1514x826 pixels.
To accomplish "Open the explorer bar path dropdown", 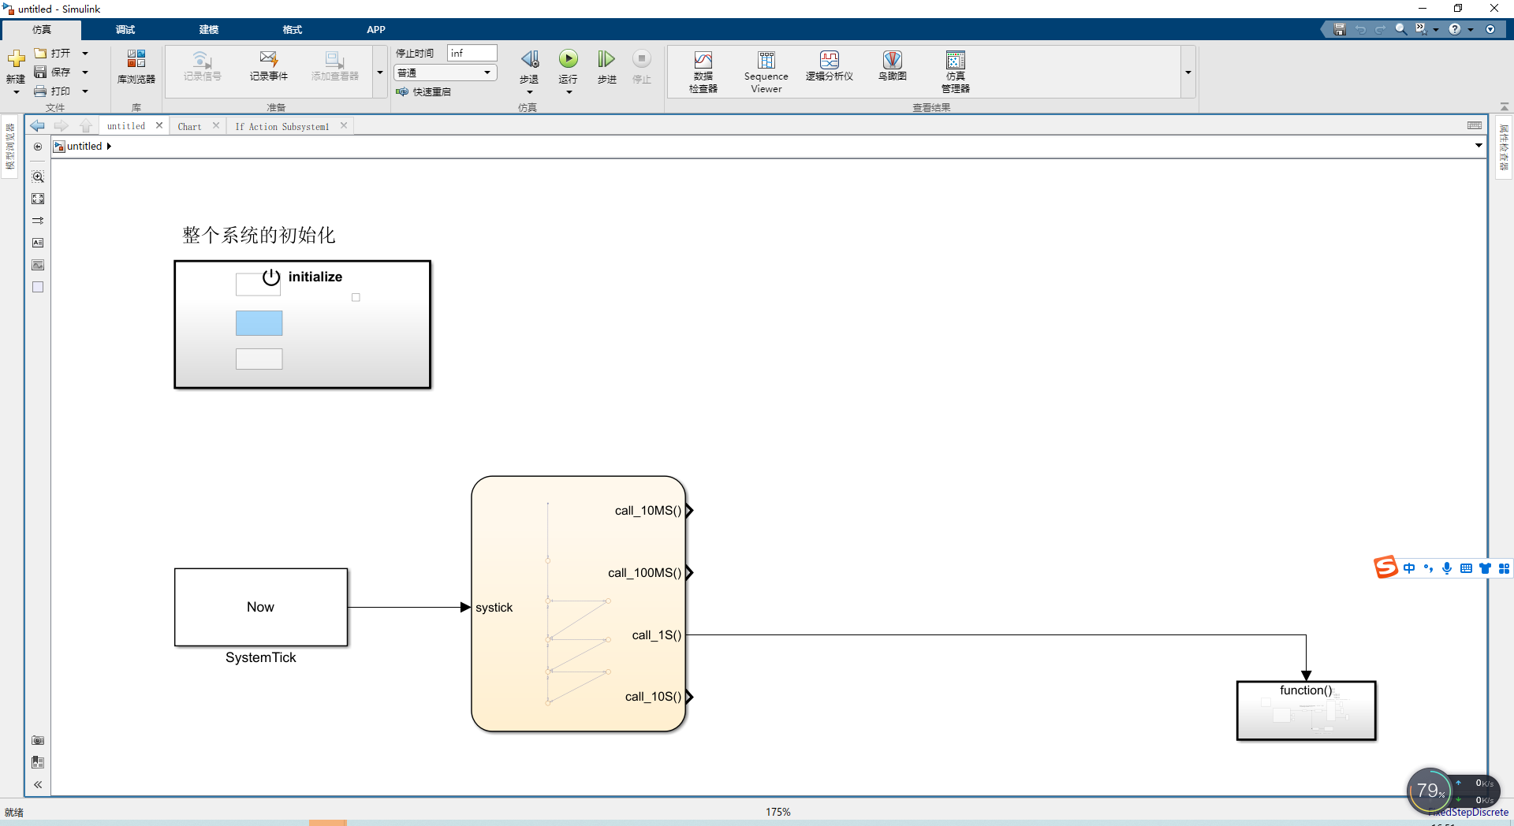I will (x=1479, y=146).
